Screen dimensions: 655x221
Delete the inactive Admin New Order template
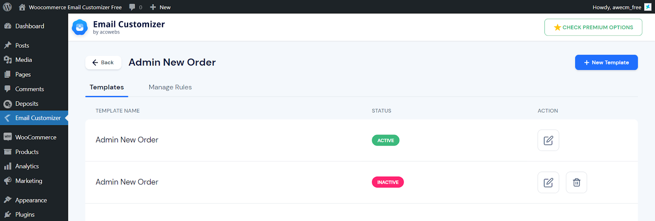576,182
